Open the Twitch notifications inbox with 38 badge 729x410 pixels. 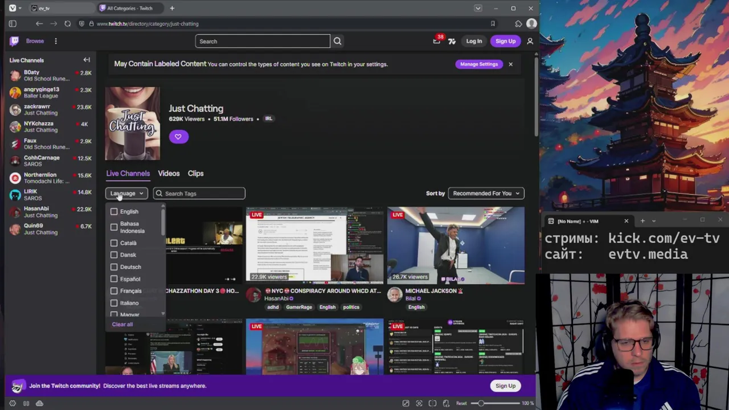pos(437,40)
